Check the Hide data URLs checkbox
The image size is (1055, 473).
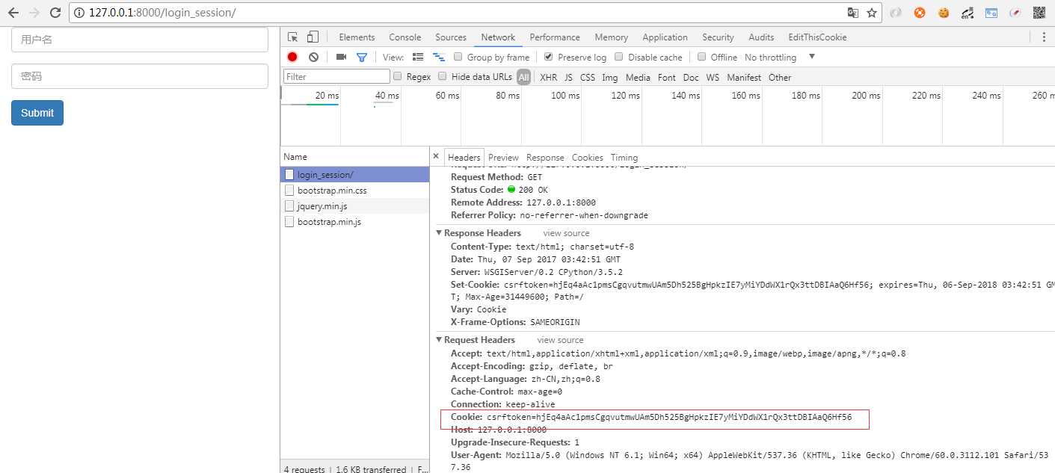pyautogui.click(x=443, y=76)
